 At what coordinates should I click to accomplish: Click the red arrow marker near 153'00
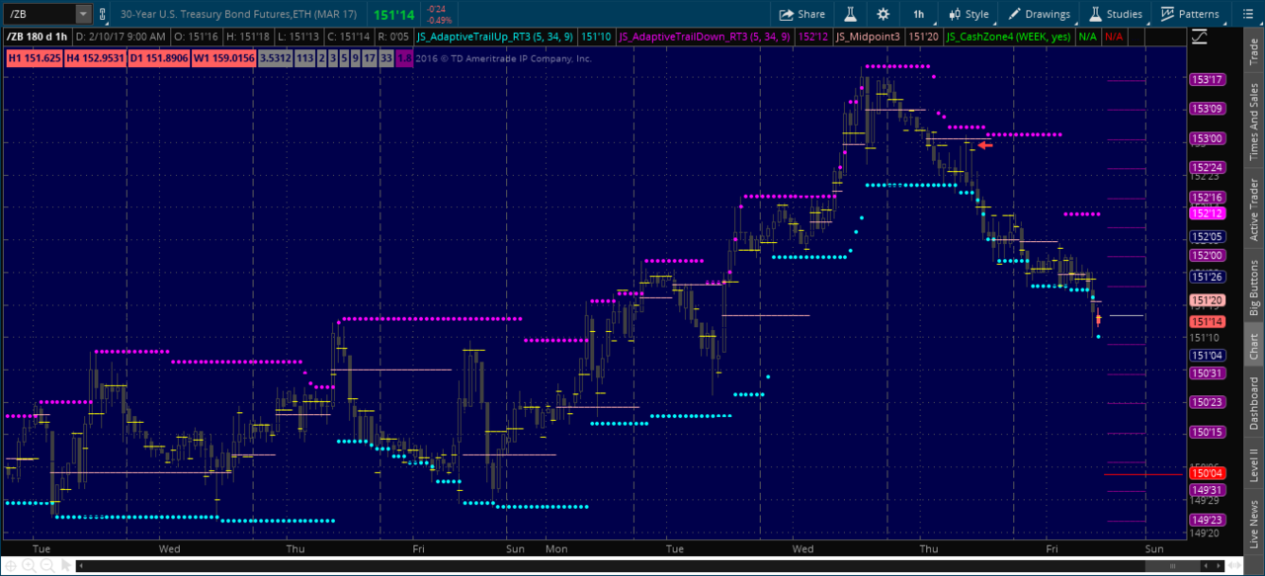tap(985, 145)
